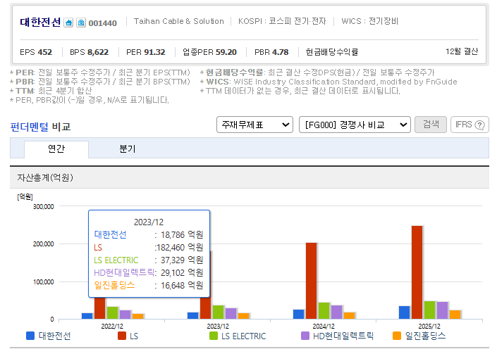This screenshot has width=497, height=354.
Task: Toggle the 대한전선 blue legend swatch
Action: pyautogui.click(x=30, y=336)
